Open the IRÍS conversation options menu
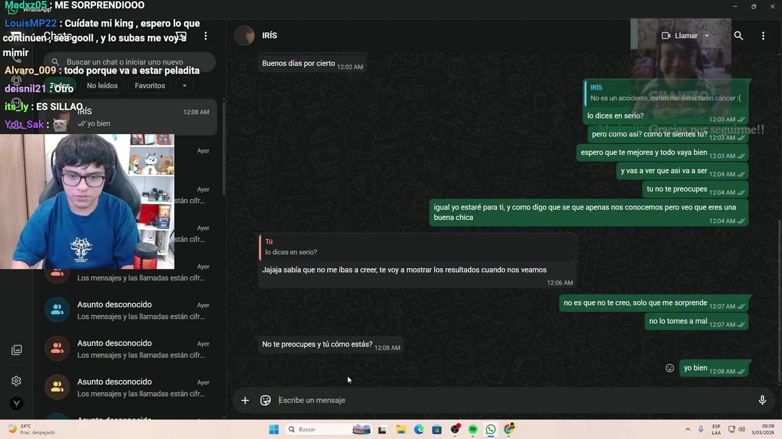Image resolution: width=782 pixels, height=439 pixels. point(763,36)
